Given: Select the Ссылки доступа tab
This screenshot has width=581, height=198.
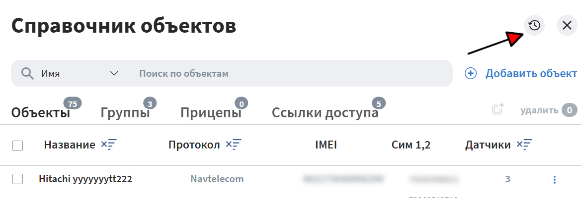Looking at the screenshot, I should pos(325,113).
